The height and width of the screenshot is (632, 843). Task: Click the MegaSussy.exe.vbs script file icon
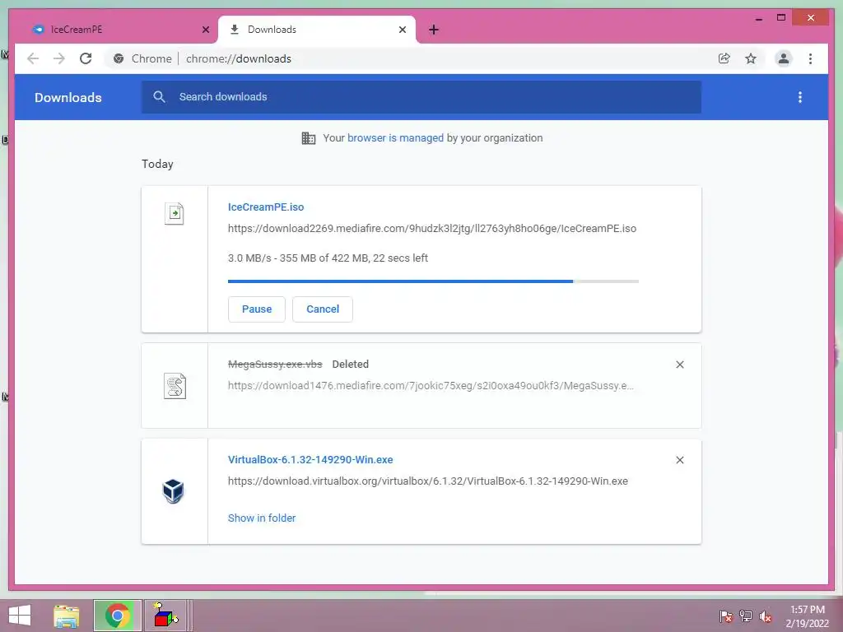pyautogui.click(x=175, y=386)
